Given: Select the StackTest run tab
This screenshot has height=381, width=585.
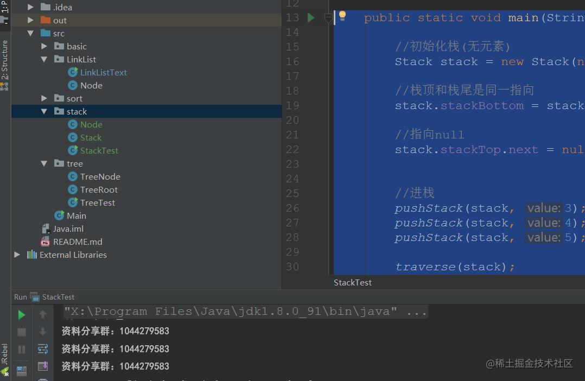Looking at the screenshot, I should [58, 297].
